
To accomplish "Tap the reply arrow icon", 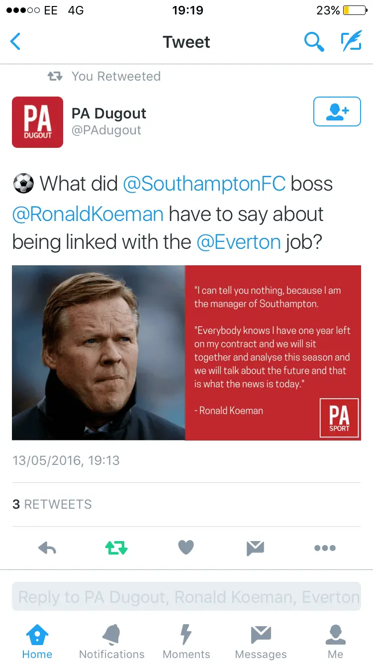I will (47, 548).
